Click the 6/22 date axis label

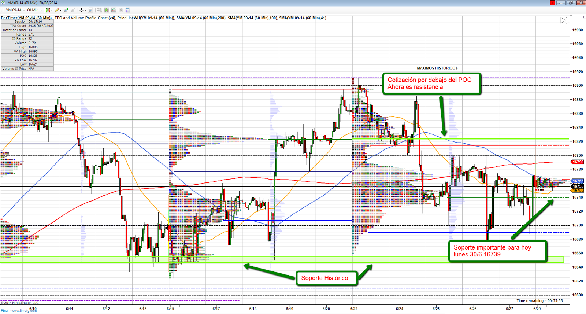pyautogui.click(x=353, y=309)
